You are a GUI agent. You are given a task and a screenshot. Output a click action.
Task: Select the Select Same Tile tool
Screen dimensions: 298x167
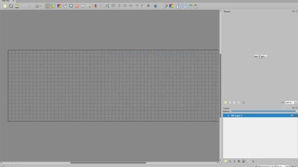click(x=95, y=6)
